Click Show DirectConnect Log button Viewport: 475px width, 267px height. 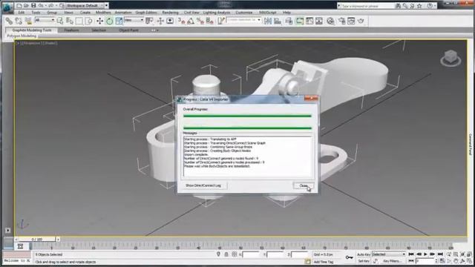click(203, 185)
